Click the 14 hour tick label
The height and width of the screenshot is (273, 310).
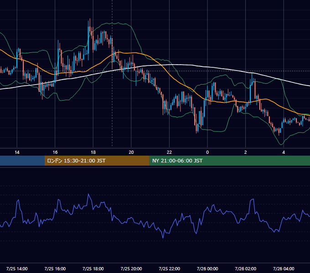[x=17, y=152]
